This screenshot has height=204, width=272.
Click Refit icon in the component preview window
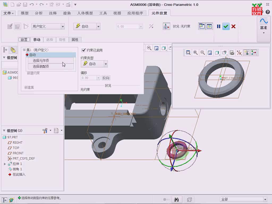coord(188,53)
